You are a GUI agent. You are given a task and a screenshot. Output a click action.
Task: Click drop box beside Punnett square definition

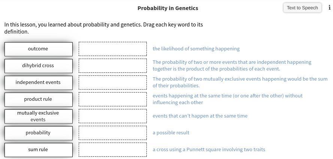pyautogui.click(x=112, y=150)
